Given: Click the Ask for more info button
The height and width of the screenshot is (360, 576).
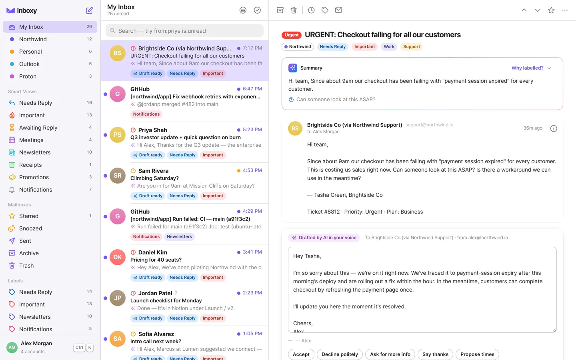Looking at the screenshot, I should (390, 354).
